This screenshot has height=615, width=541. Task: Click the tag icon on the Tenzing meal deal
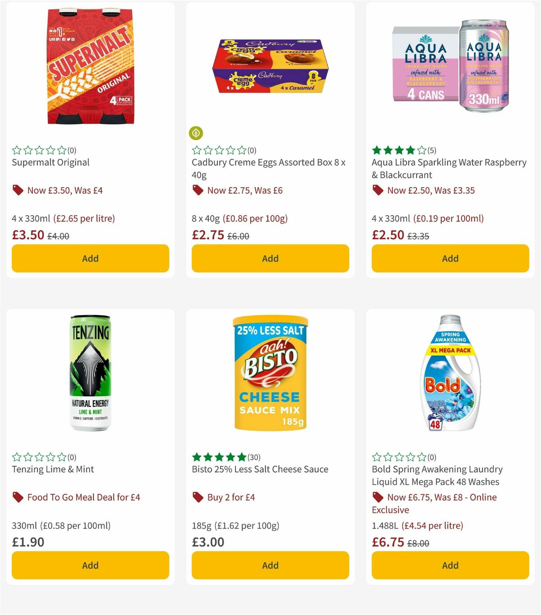point(18,497)
